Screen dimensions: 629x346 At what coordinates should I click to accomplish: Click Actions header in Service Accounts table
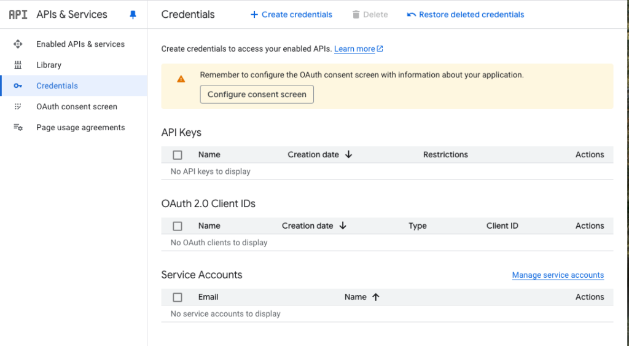coord(590,297)
